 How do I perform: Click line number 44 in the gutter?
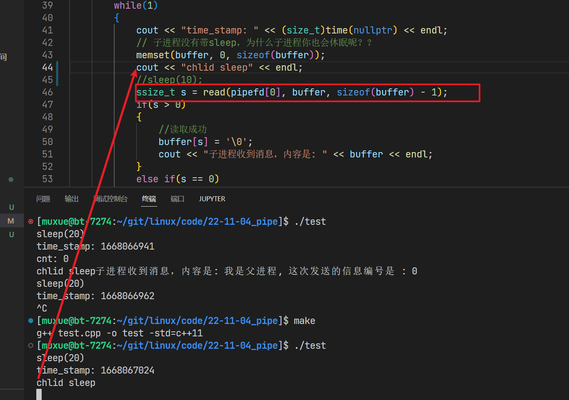(47, 67)
